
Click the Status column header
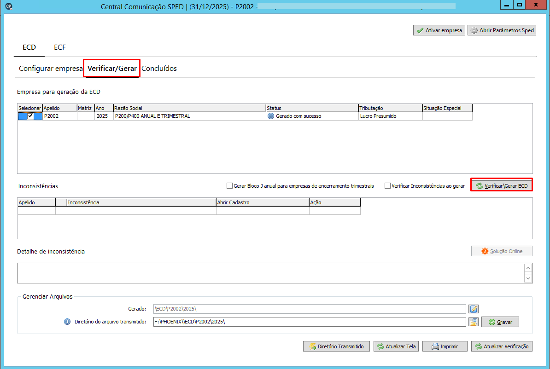312,108
